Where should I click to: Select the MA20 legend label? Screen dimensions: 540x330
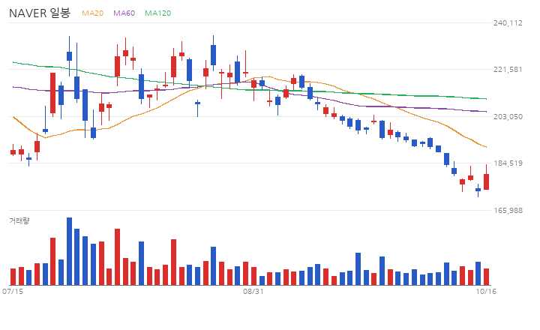[x=93, y=13]
